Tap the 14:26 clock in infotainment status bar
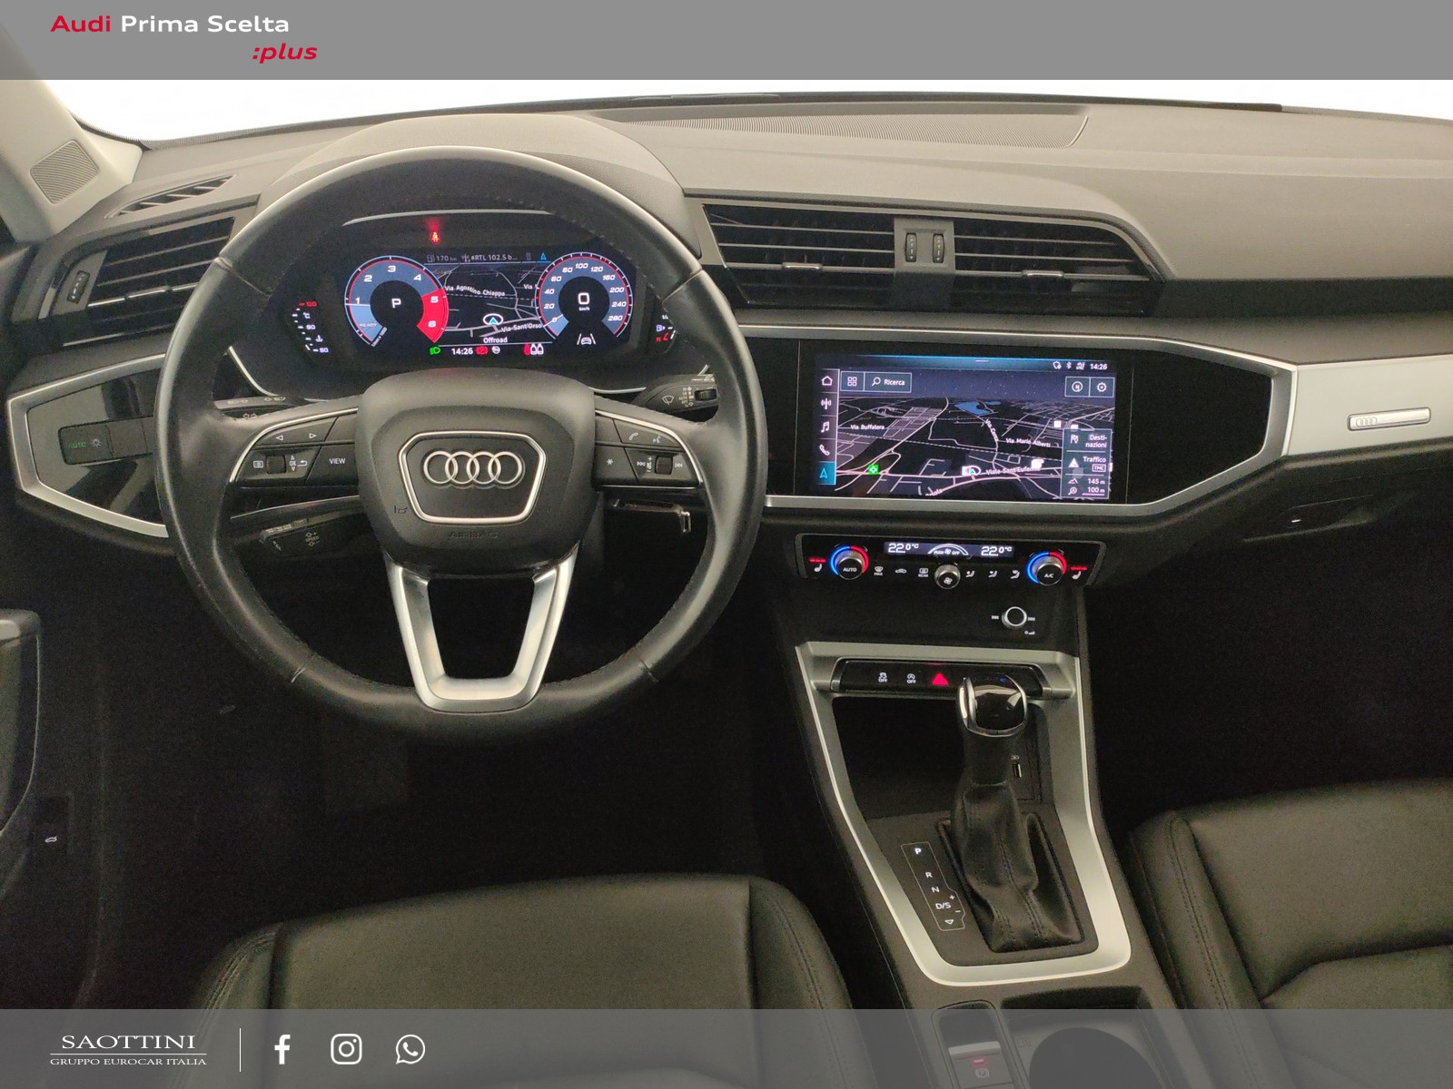1453x1089 pixels. point(1099,367)
